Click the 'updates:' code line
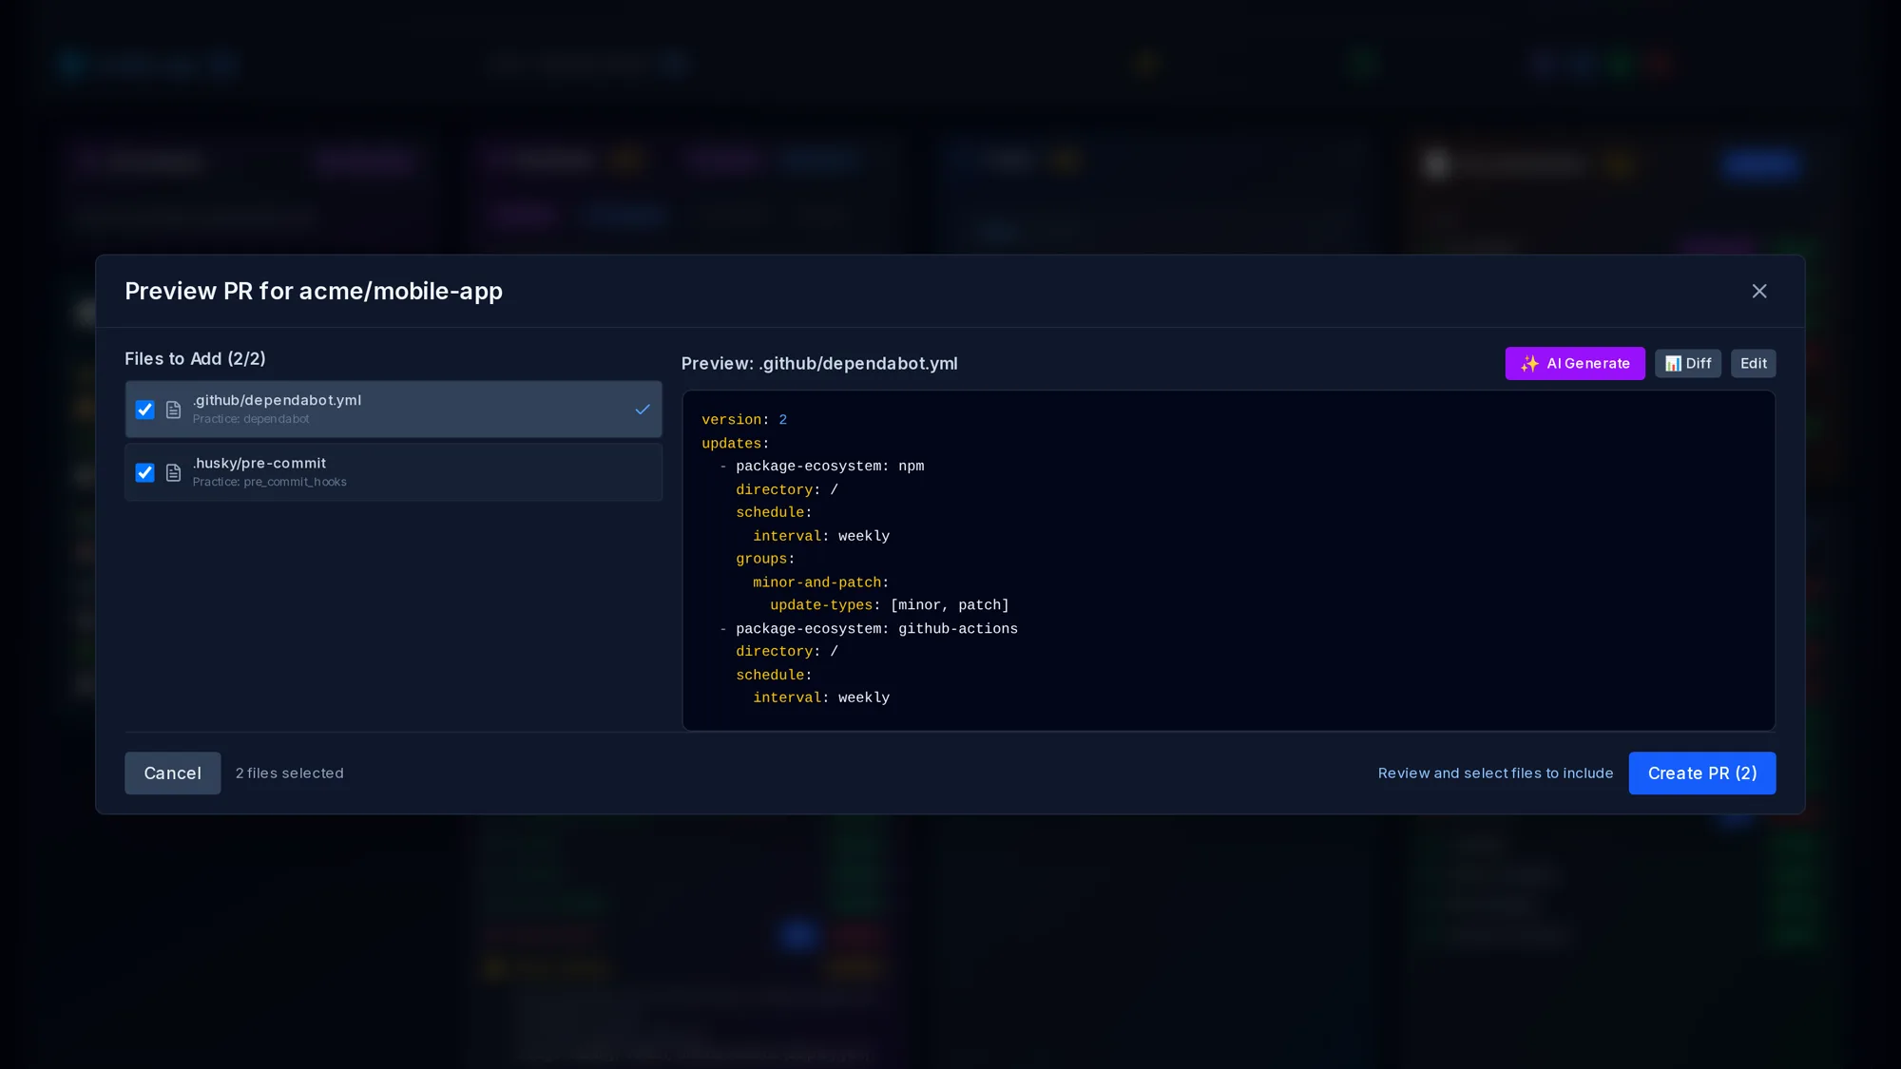Viewport: 1901px width, 1069px height. click(736, 443)
